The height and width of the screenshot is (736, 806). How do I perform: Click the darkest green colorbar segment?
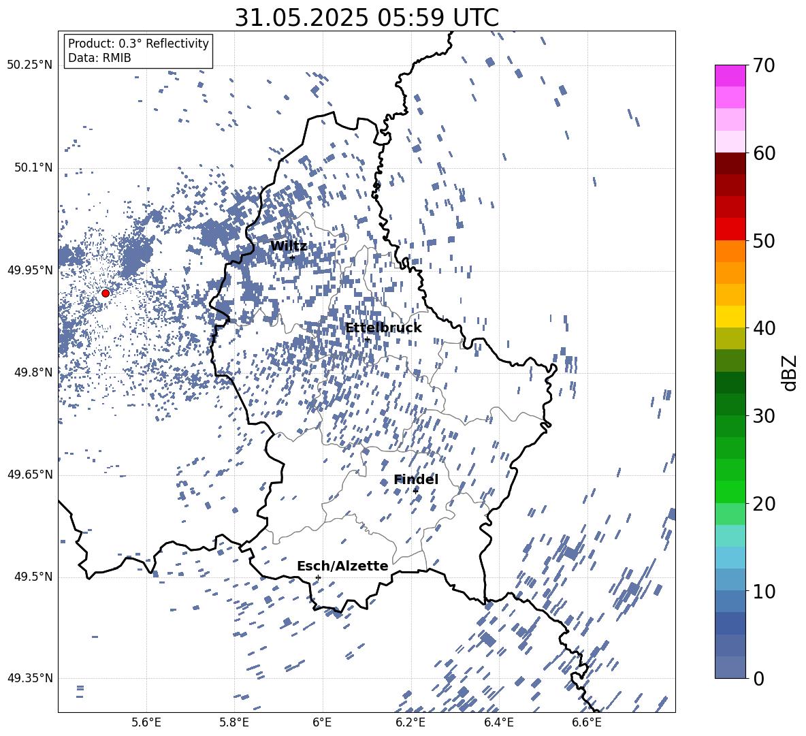tap(730, 383)
